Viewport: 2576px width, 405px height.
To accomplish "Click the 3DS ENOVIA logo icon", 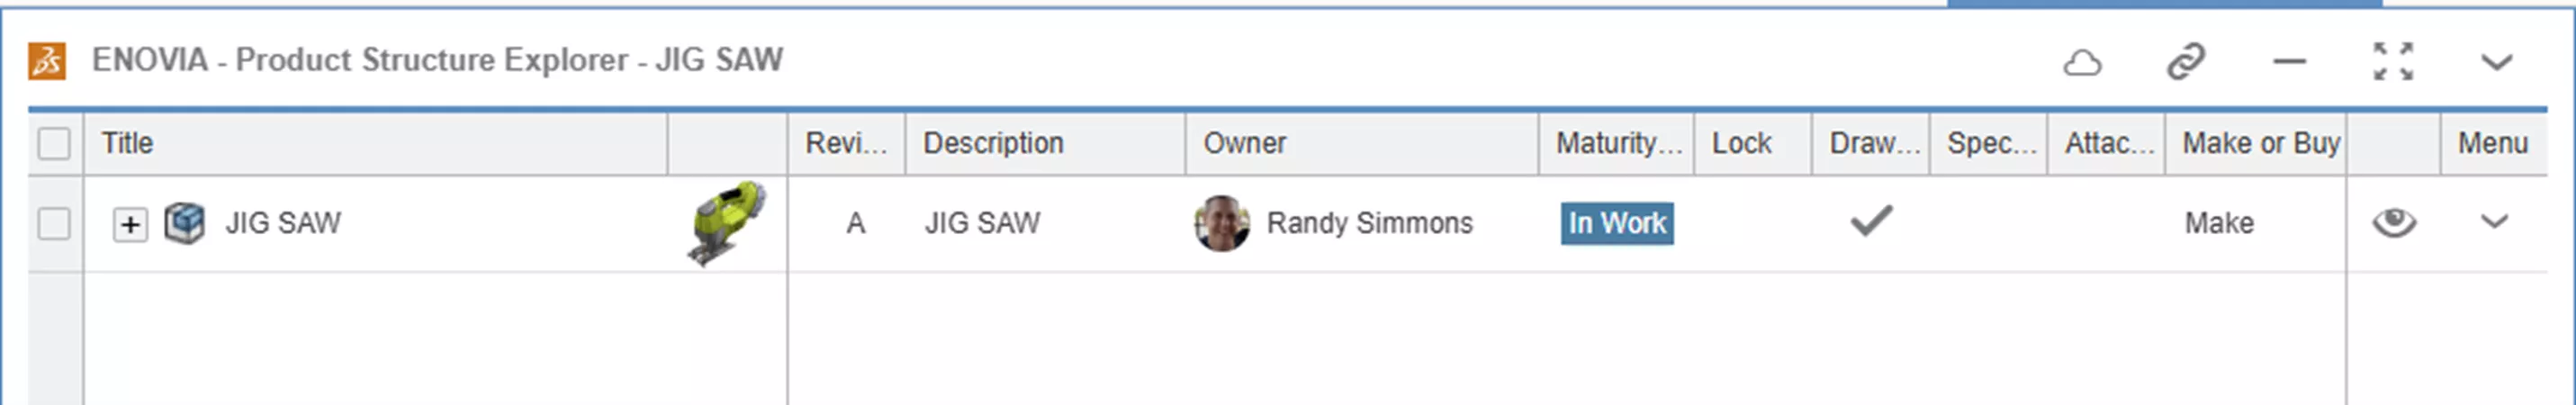I will [47, 61].
